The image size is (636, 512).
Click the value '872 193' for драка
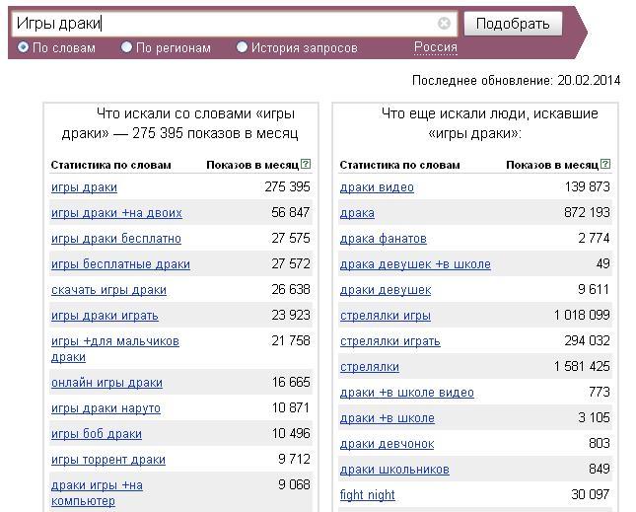tap(588, 212)
